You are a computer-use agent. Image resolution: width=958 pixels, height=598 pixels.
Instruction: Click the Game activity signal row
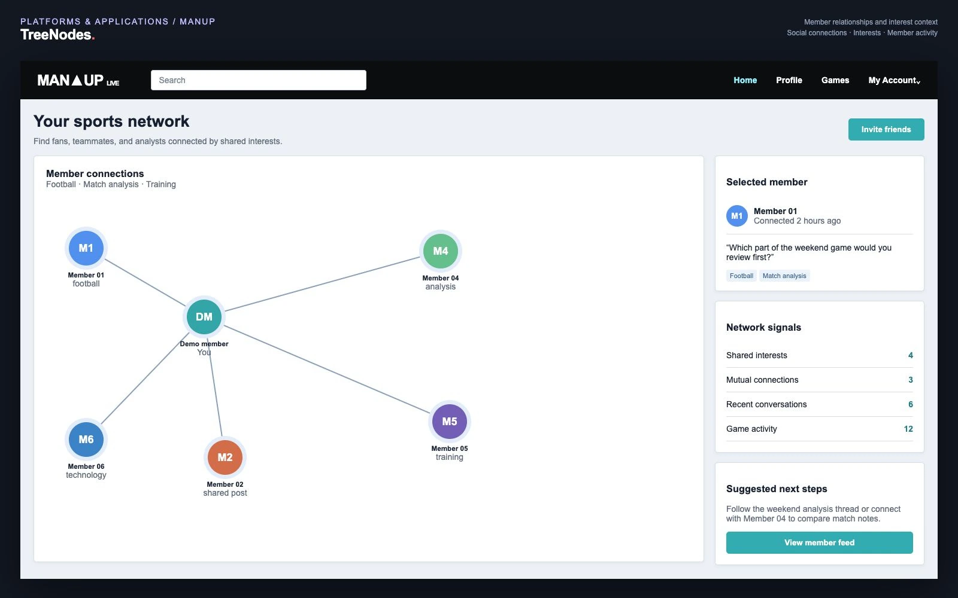pyautogui.click(x=820, y=429)
